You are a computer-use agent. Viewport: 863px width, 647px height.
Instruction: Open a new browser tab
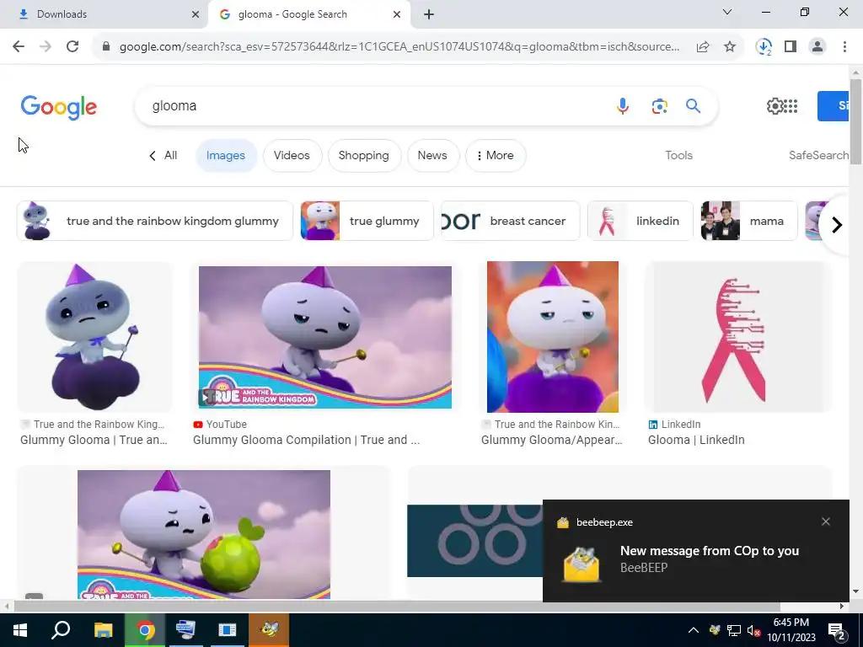point(429,14)
